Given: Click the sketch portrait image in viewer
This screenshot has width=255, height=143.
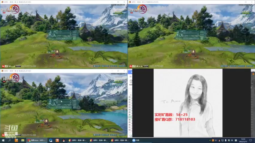Looking at the screenshot, I should click(x=188, y=103).
